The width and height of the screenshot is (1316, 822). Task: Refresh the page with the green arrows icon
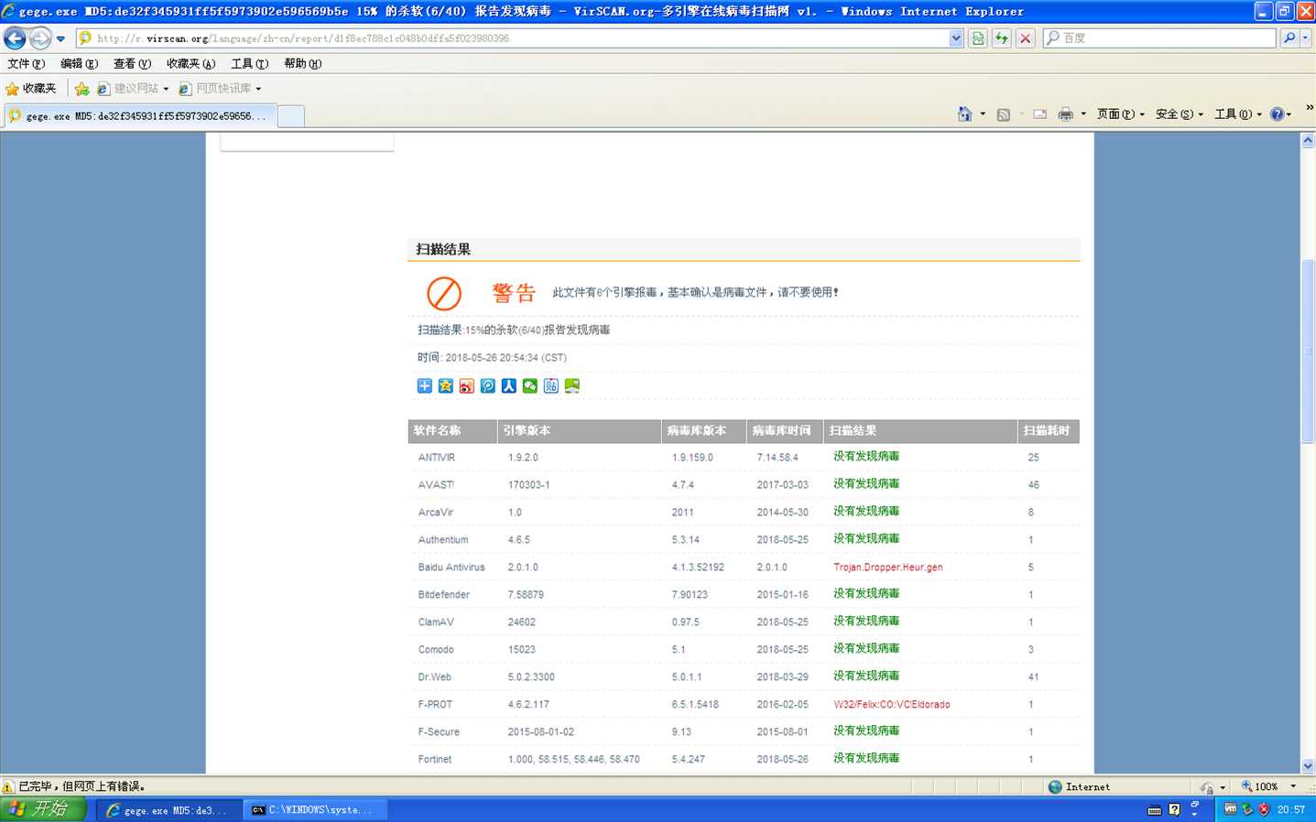coord(1002,38)
